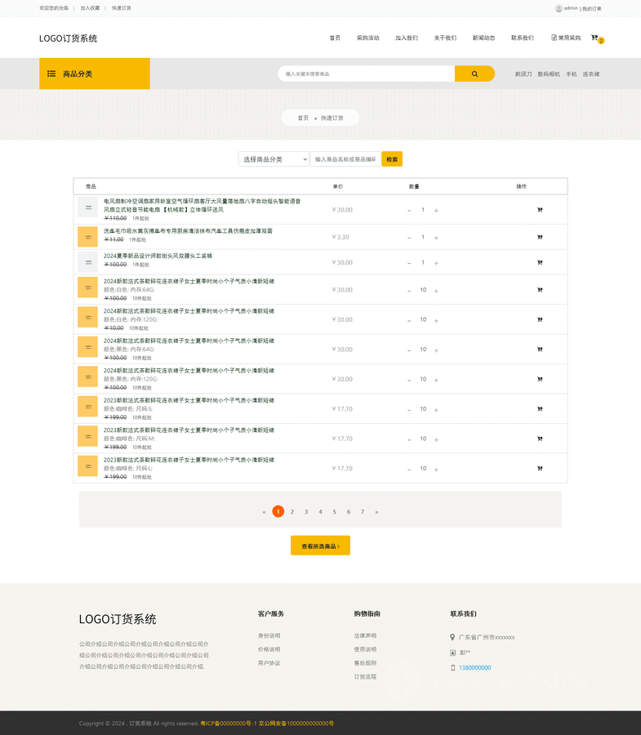Increase quantity of the 电风扇 product
This screenshot has height=735, width=641.
tap(436, 211)
